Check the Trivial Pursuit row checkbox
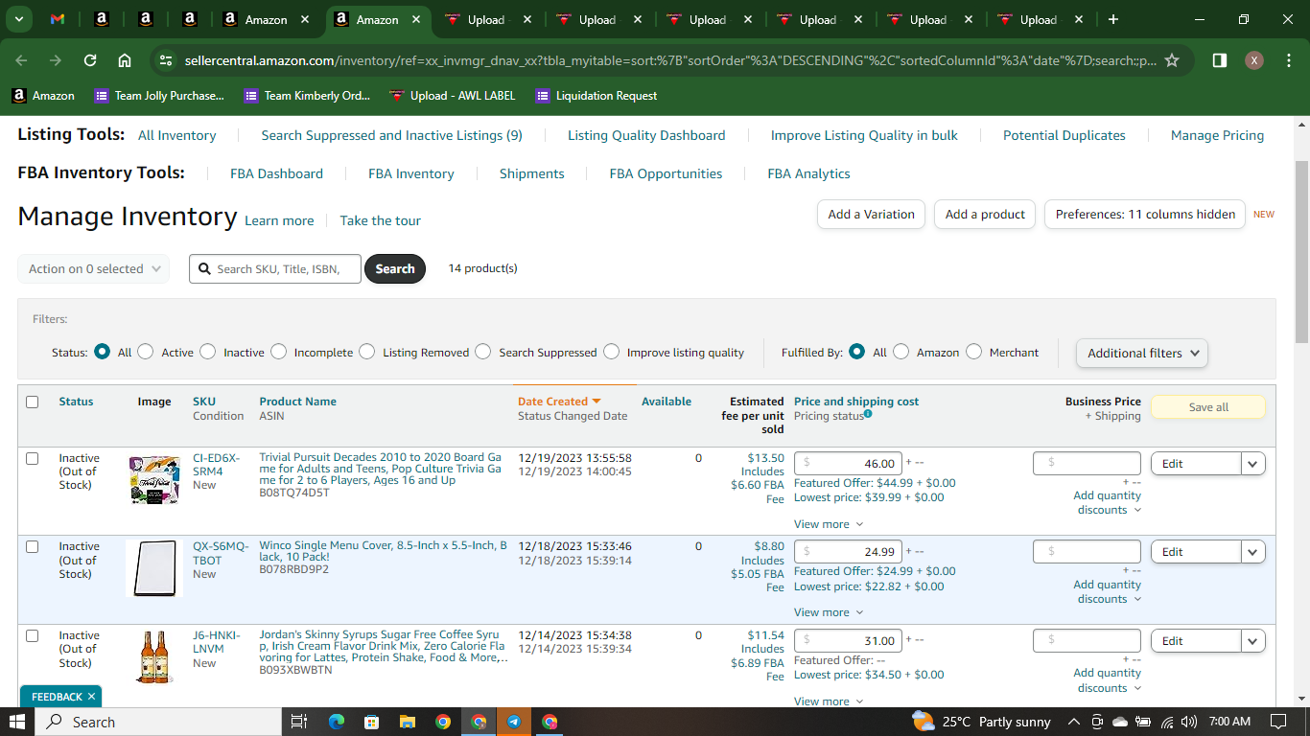The height and width of the screenshot is (736, 1310). [33, 458]
